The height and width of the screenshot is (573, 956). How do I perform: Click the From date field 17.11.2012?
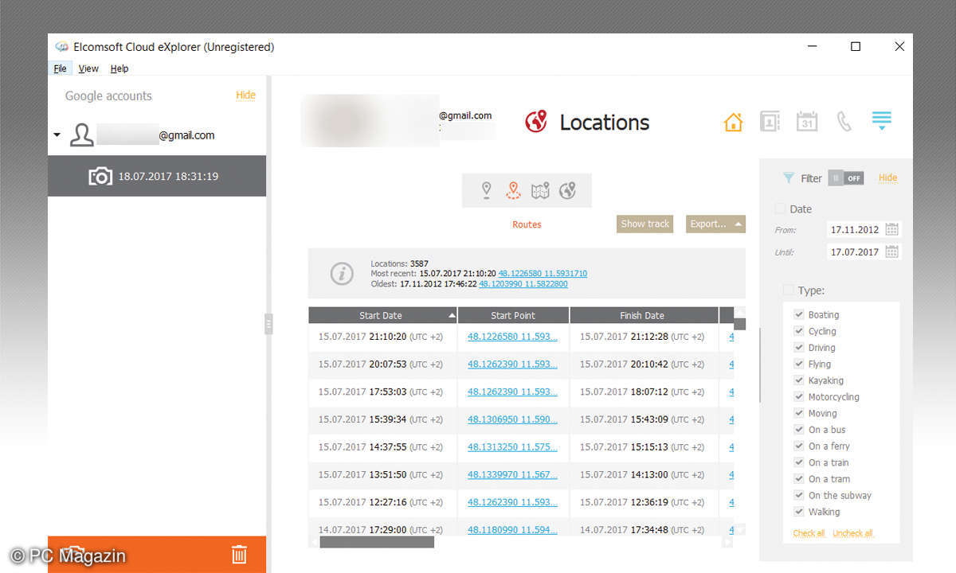855,229
